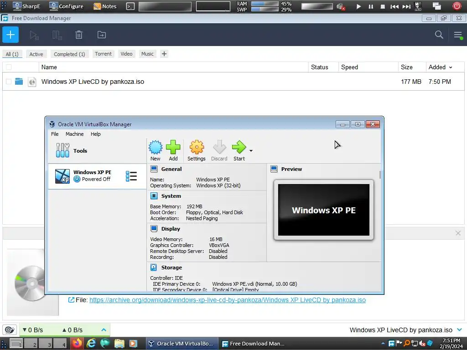Screen dimensions: 467x350
Task: Click the Windows XP PE preview thumbnail
Action: pyautogui.click(x=324, y=210)
